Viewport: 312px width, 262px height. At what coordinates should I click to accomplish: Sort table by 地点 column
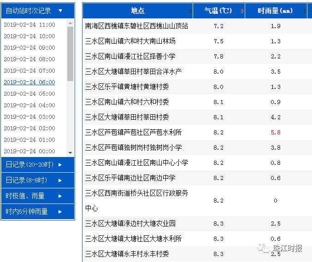(190, 11)
